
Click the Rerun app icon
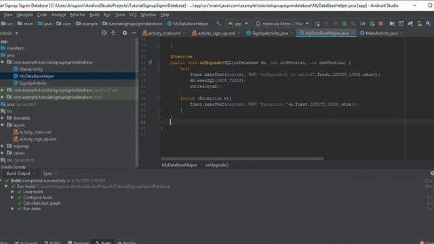(x=317, y=24)
